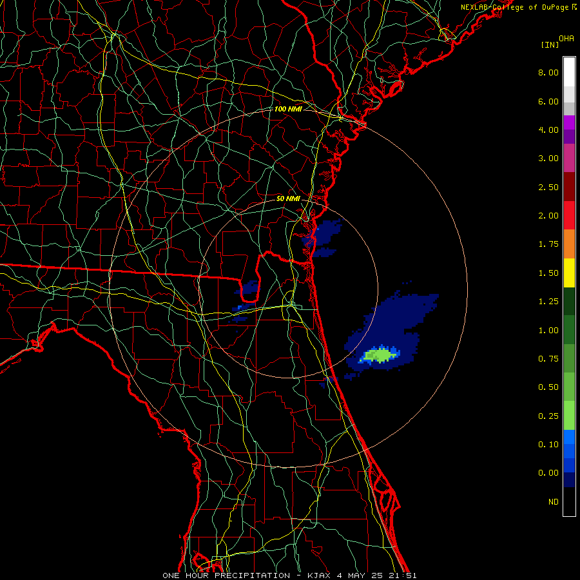Click the 0.10 legend value

(548, 445)
